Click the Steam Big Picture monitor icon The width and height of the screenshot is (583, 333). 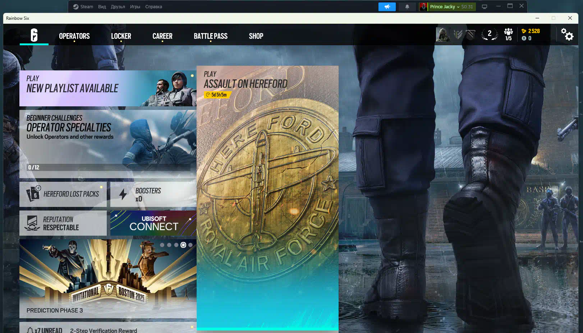(485, 6)
